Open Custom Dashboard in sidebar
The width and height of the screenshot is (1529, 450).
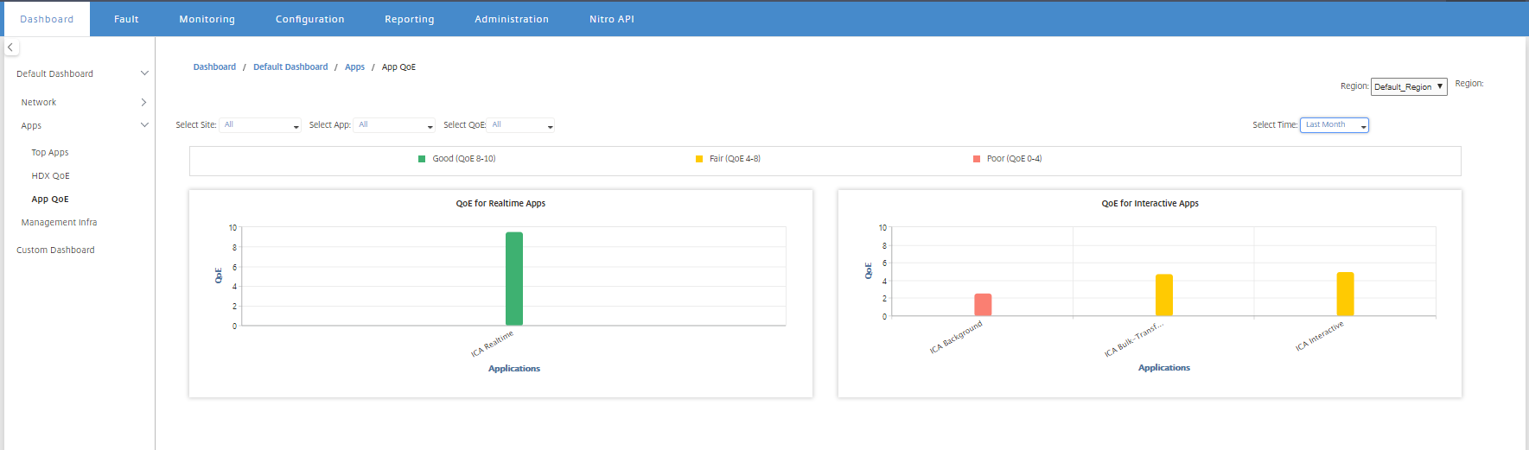pos(55,250)
